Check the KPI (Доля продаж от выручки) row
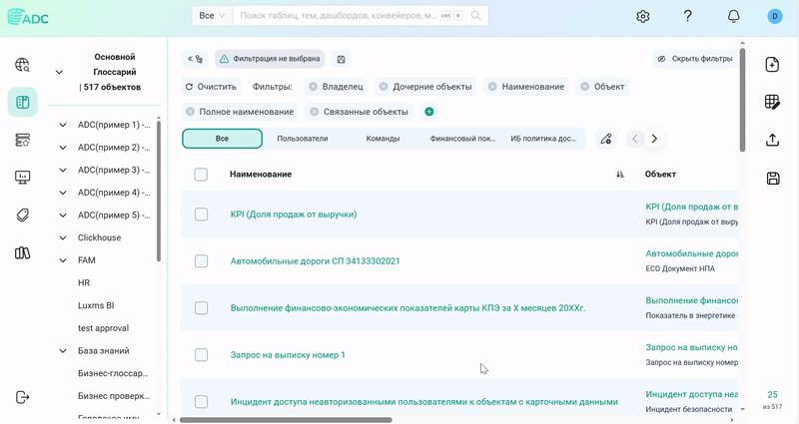The width and height of the screenshot is (799, 424). coord(201,214)
